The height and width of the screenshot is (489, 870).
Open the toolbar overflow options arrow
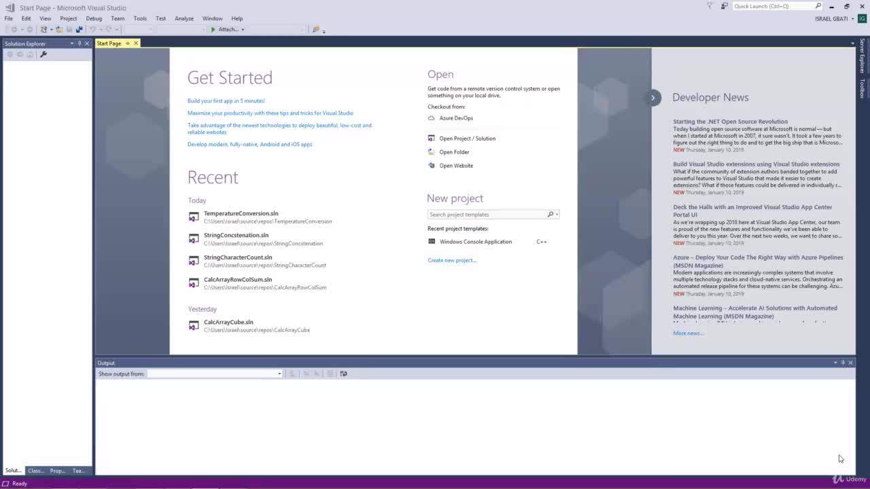pos(324,31)
